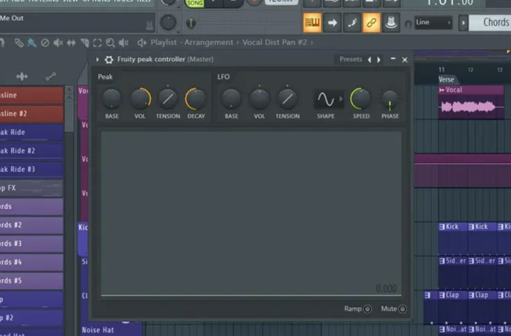
Task: Select the previous preset arrow
Action: [370, 59]
